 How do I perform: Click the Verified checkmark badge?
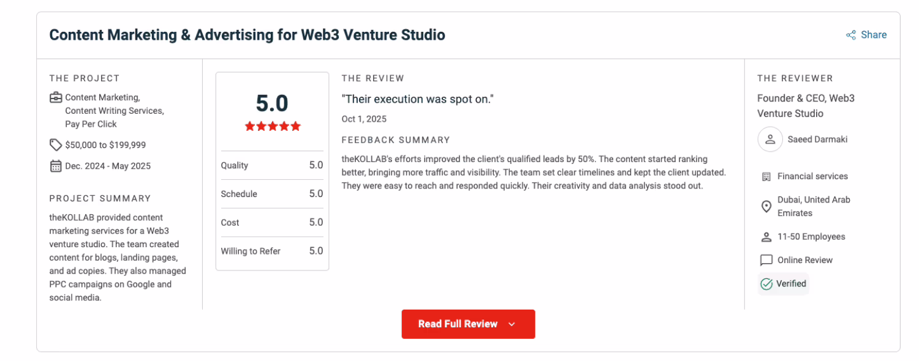(x=783, y=284)
